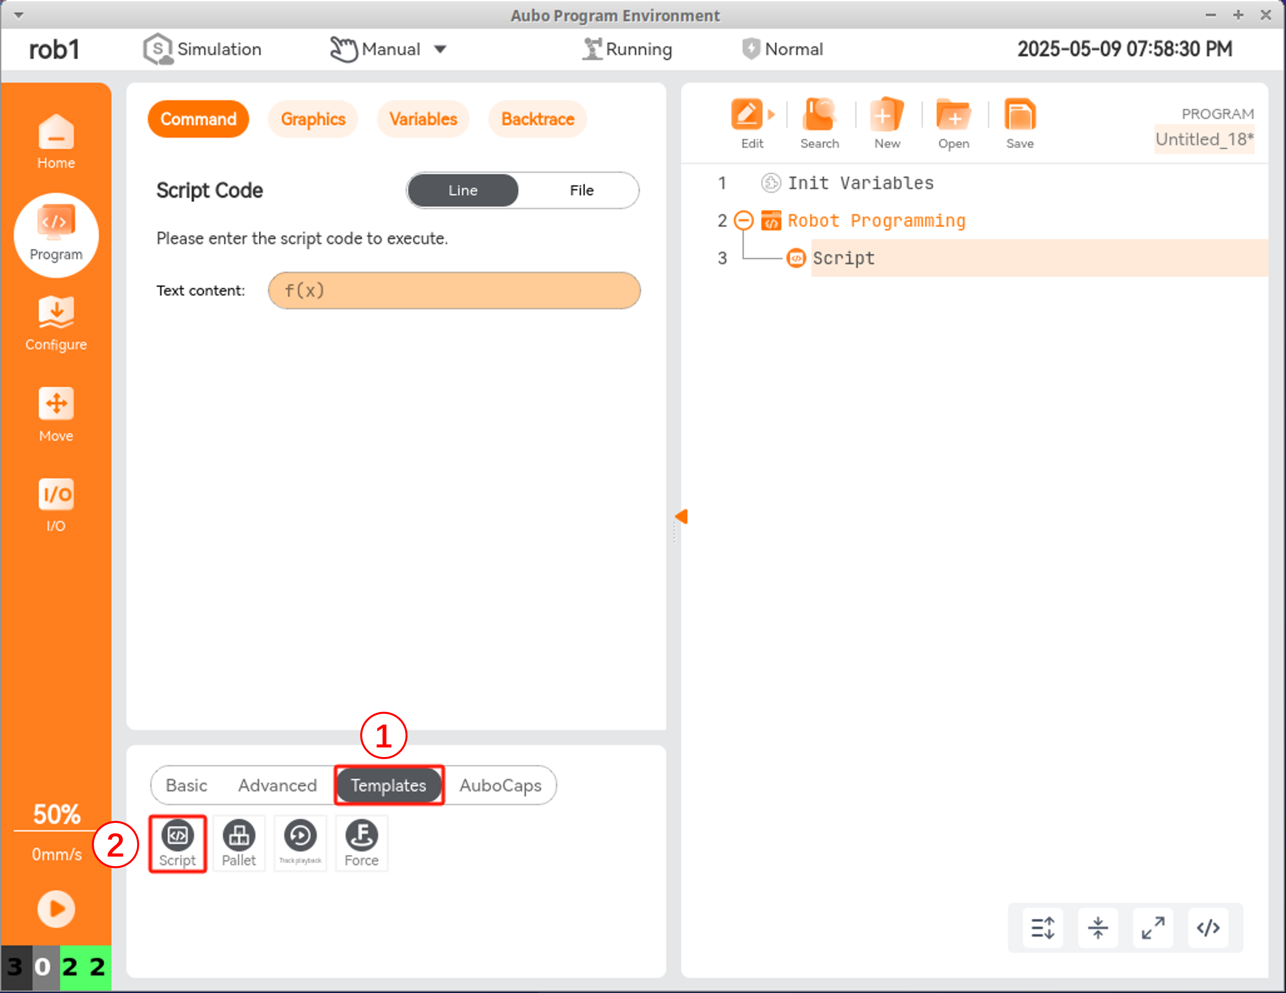The width and height of the screenshot is (1286, 993).
Task: Maximize the Aubo Program Environment window
Action: click(1238, 15)
